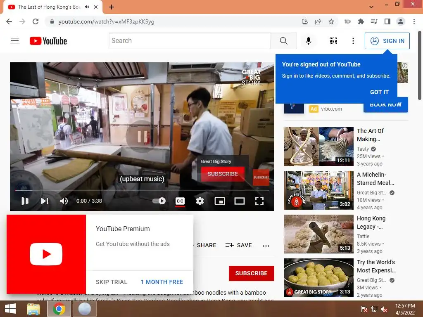The image size is (423, 317).
Task: Open the tab search chevron
Action: click(371, 7)
